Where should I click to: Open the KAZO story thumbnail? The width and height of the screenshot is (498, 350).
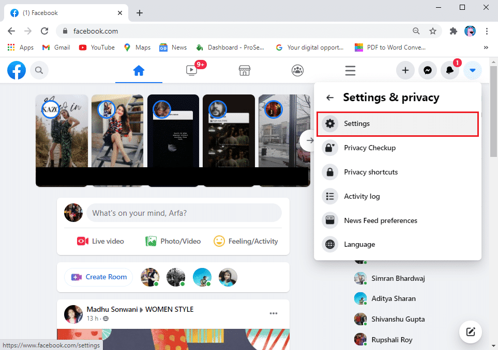click(x=62, y=139)
